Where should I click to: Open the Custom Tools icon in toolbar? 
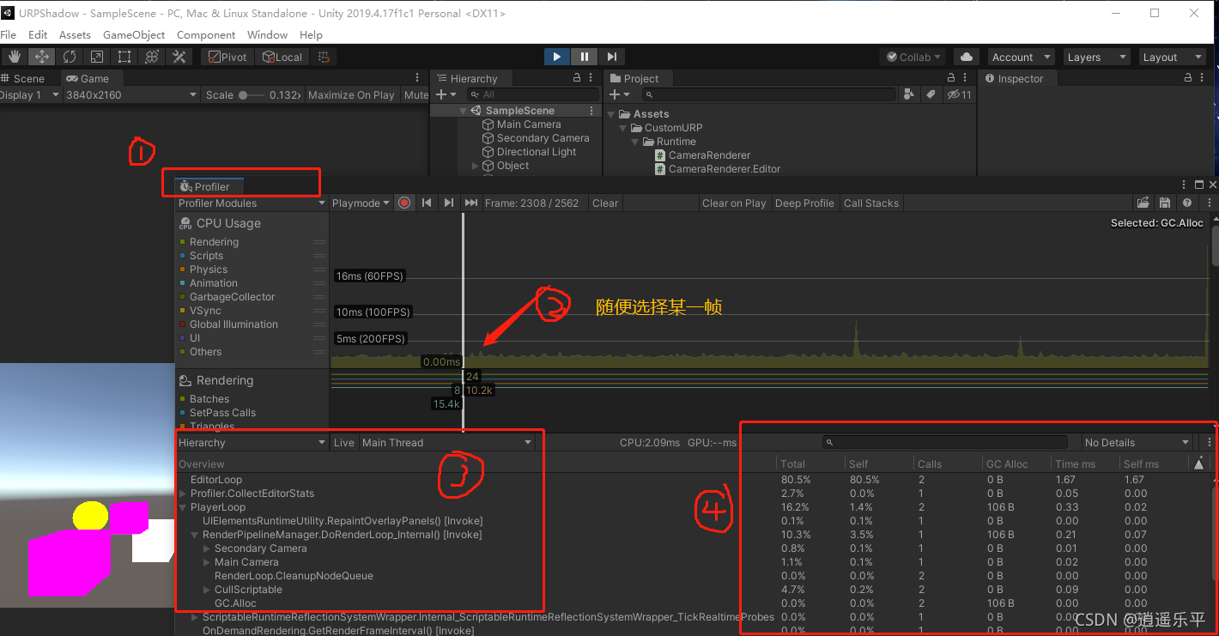[179, 57]
